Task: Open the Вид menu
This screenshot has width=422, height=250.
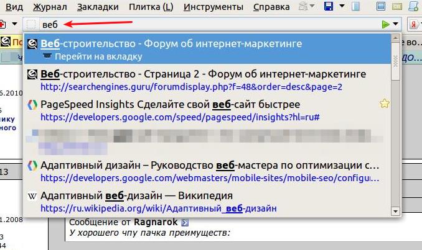Action: [x=14, y=7]
